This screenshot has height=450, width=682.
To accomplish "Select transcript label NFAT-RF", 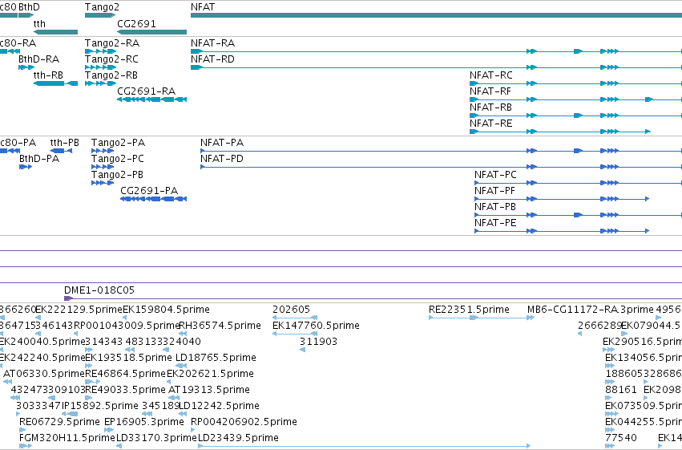I will point(490,91).
